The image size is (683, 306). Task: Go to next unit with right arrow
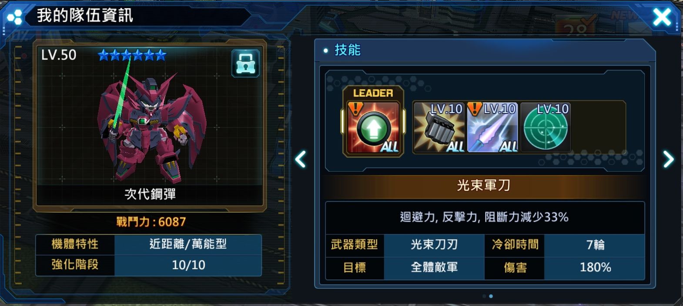668,159
